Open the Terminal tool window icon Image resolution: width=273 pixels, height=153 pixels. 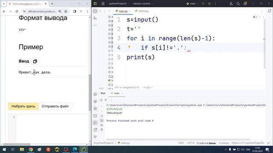click(x=95, y=116)
